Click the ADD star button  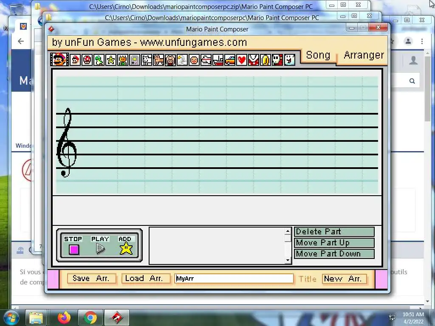point(126,248)
